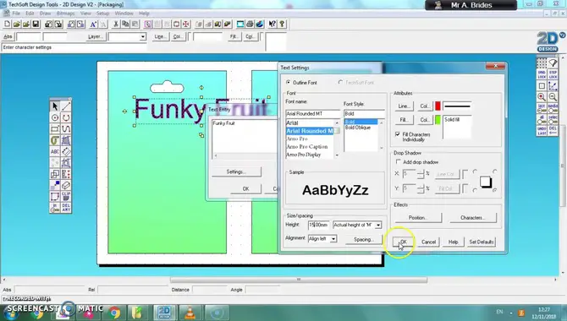The width and height of the screenshot is (567, 321).
Task: Choose the circle drawing tool
Action: (55, 117)
